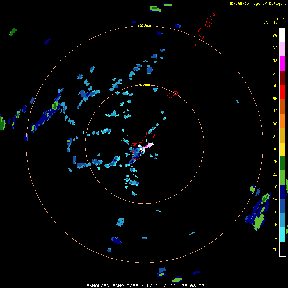Click the KGUA station identifier

[153, 286]
